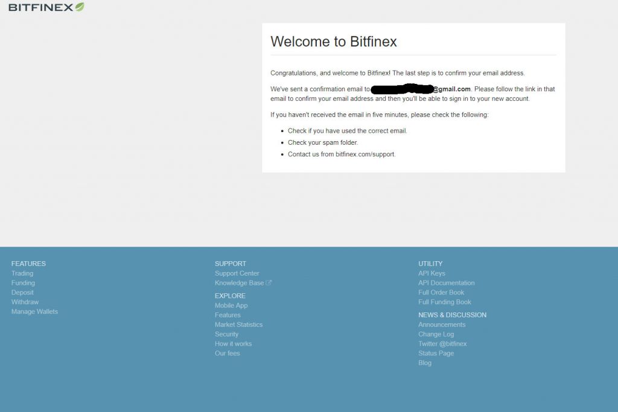Open the How it works link
Screen dimensions: 618x412
tap(233, 344)
